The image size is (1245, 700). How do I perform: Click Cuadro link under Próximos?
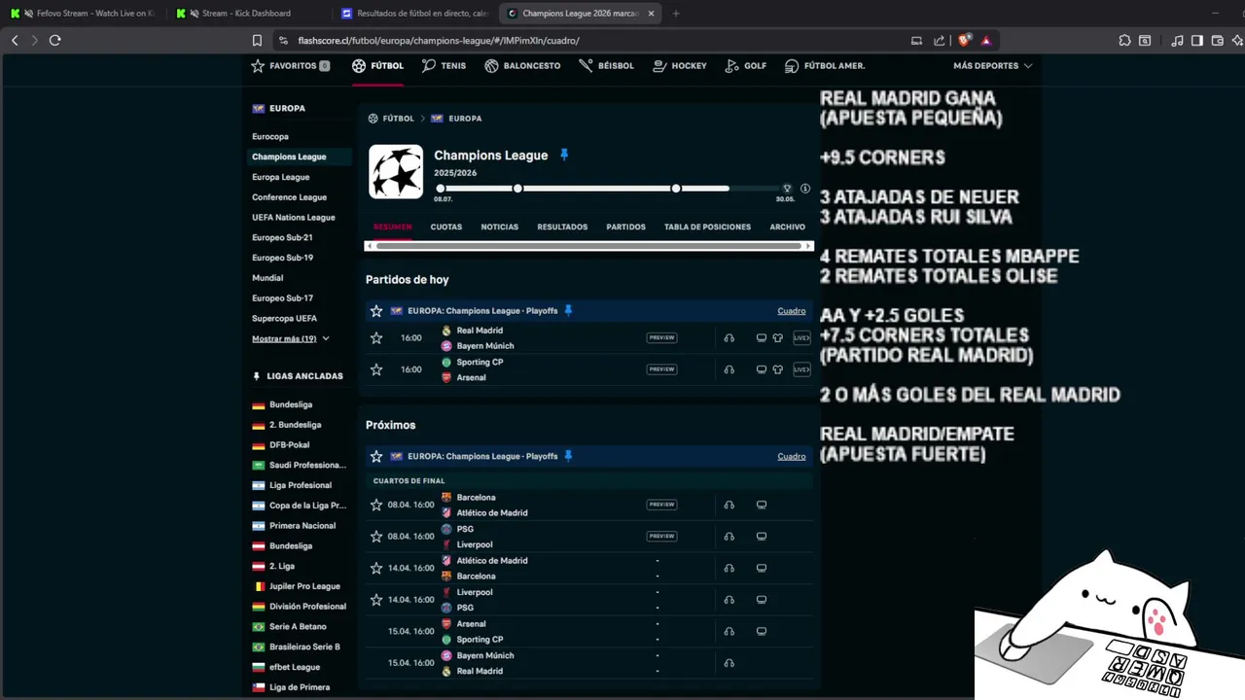point(792,456)
